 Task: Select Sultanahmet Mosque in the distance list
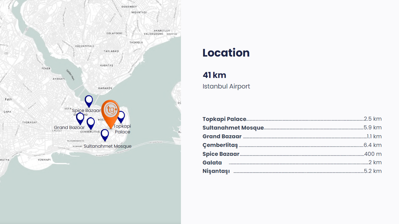pos(233,128)
